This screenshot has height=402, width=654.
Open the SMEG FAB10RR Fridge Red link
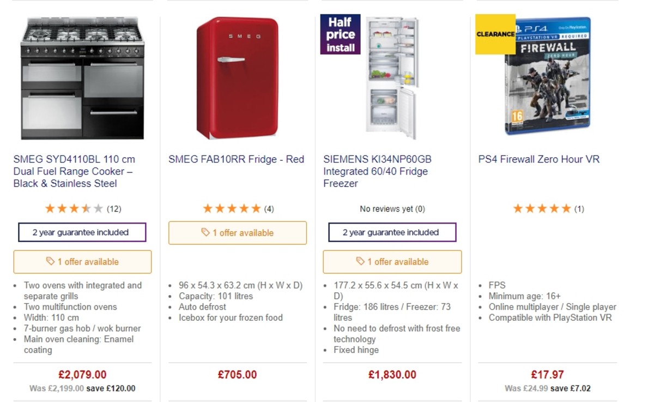tap(235, 159)
